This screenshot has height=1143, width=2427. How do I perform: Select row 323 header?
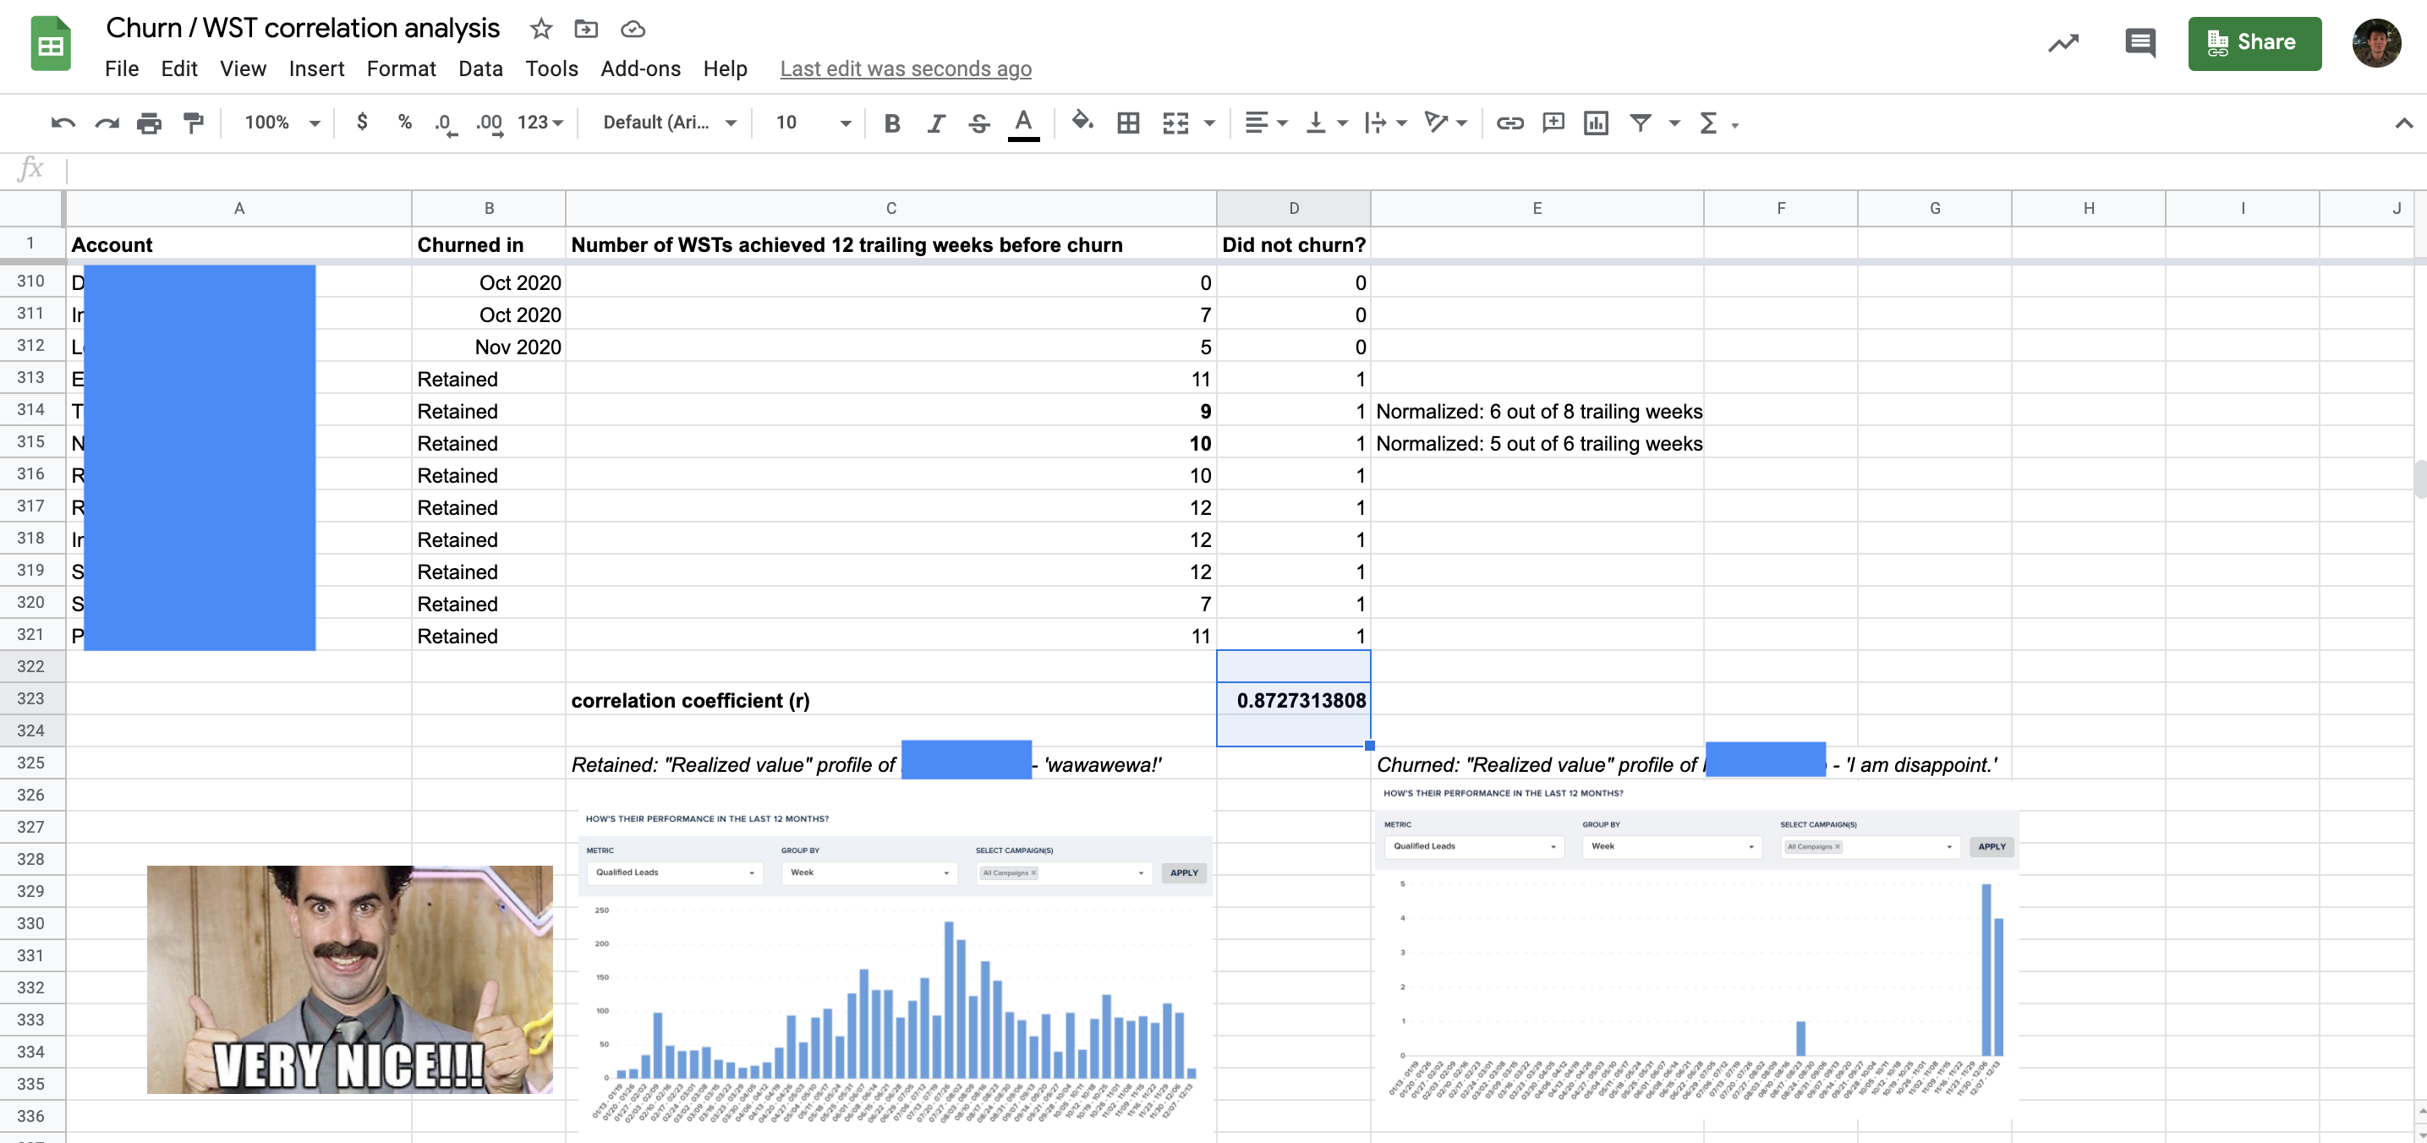pos(31,698)
